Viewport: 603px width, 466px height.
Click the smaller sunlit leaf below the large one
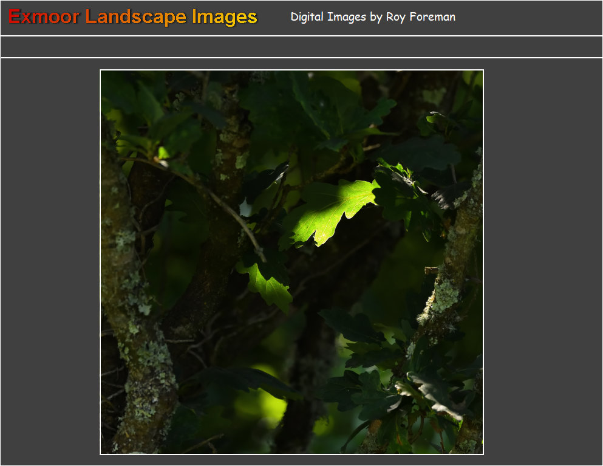click(x=268, y=286)
